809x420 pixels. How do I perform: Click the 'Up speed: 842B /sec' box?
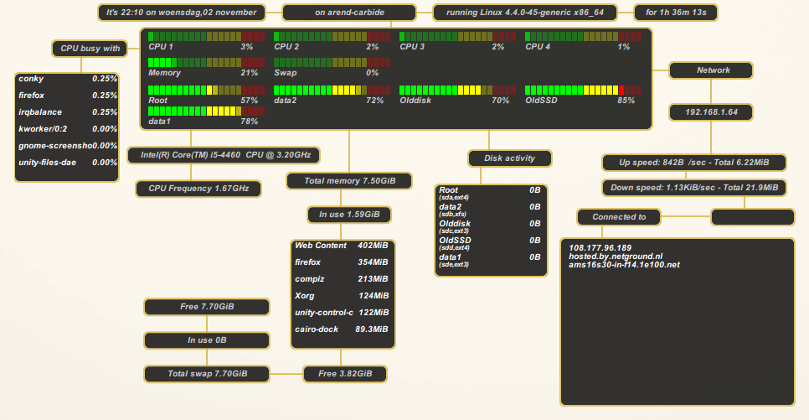[694, 163]
